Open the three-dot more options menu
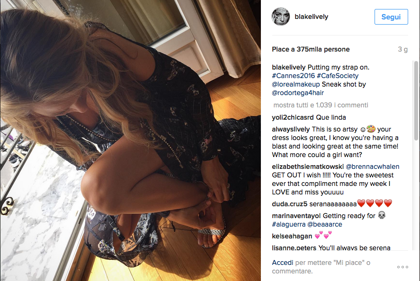This screenshot has height=281, width=420. point(402,267)
